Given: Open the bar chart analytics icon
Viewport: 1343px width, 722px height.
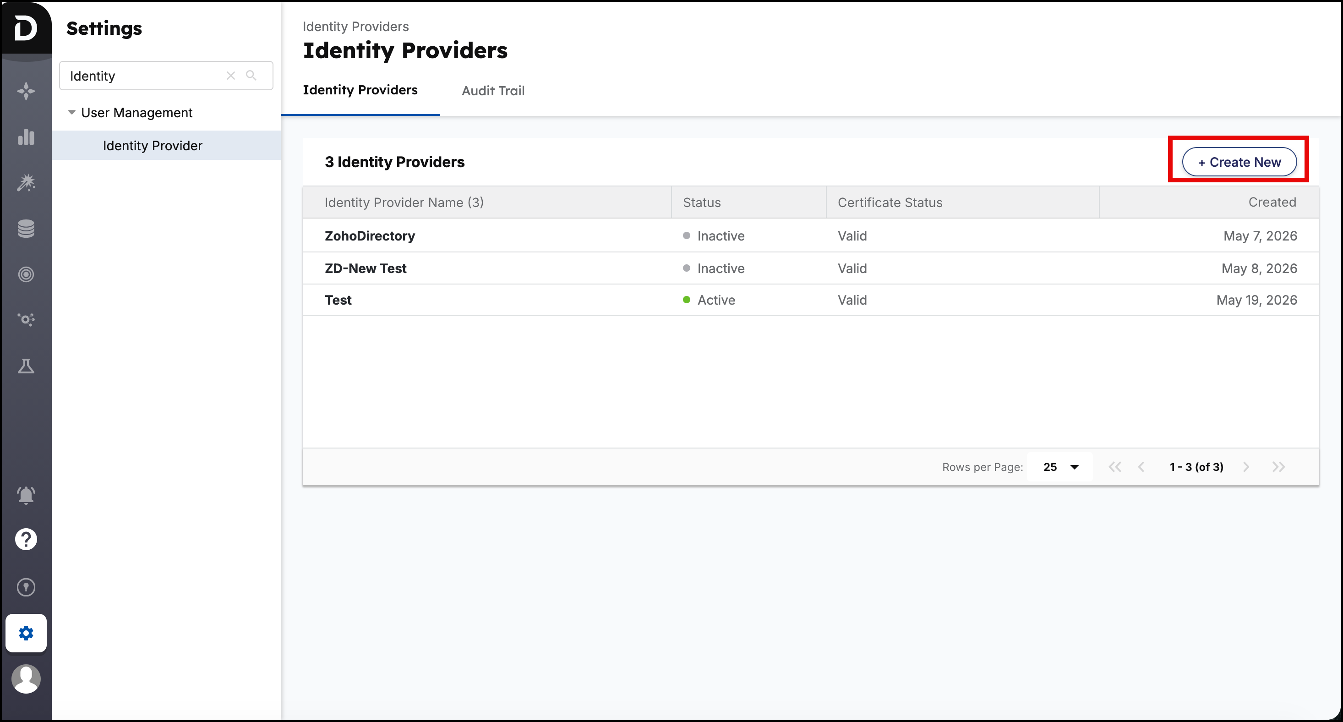Looking at the screenshot, I should pos(26,137).
